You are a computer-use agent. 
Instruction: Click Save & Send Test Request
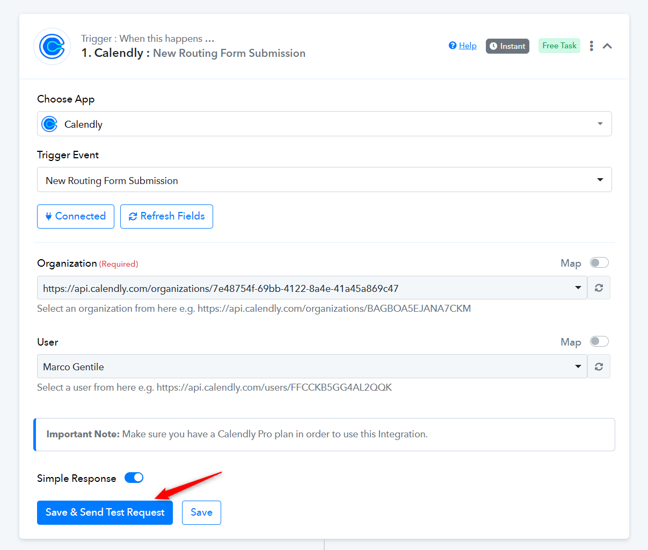click(105, 512)
